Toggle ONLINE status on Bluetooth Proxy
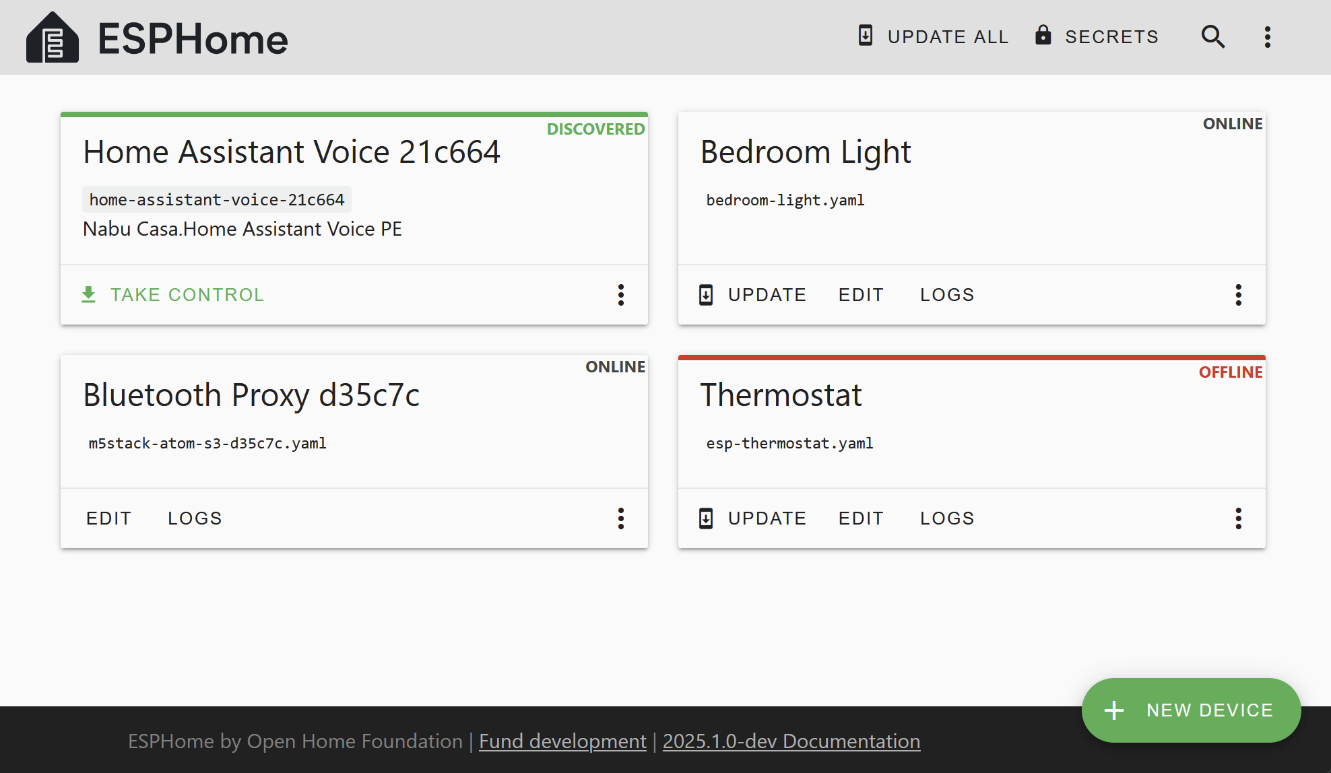The image size is (1331, 773). click(x=615, y=366)
